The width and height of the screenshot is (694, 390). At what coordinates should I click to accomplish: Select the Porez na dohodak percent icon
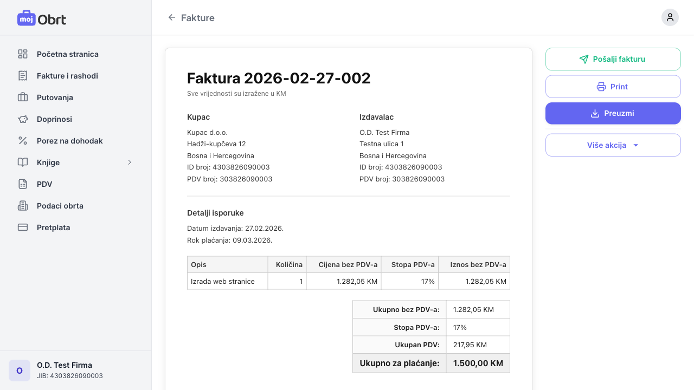(x=22, y=141)
